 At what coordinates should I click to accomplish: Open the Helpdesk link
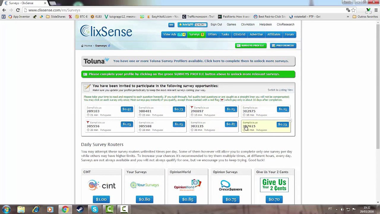(x=265, y=25)
